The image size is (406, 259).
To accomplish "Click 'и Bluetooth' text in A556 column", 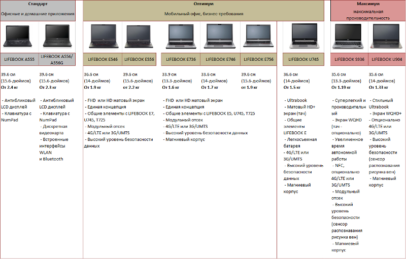I will click(51, 159).
